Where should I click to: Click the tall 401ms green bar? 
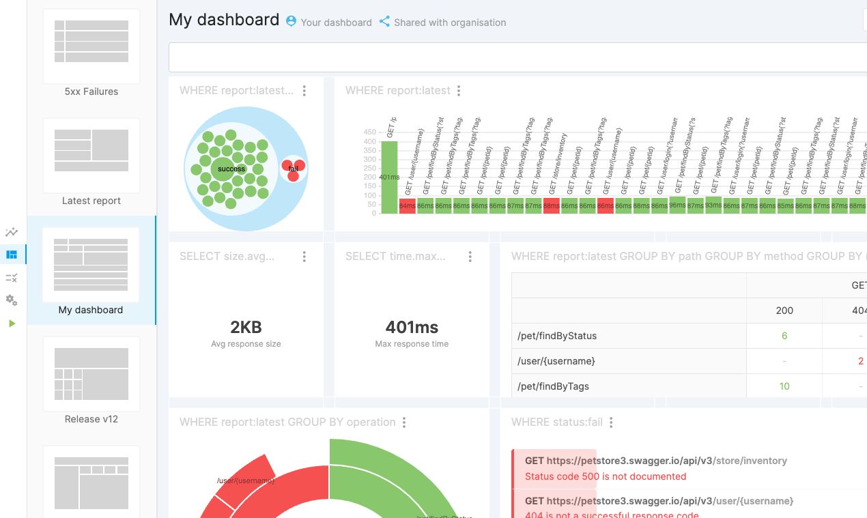pos(389,177)
